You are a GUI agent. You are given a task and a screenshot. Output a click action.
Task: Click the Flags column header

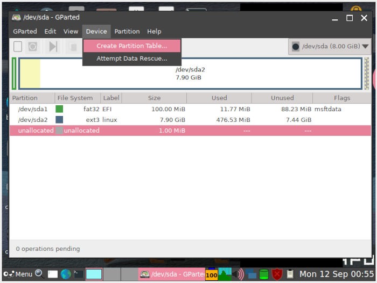tap(342, 98)
